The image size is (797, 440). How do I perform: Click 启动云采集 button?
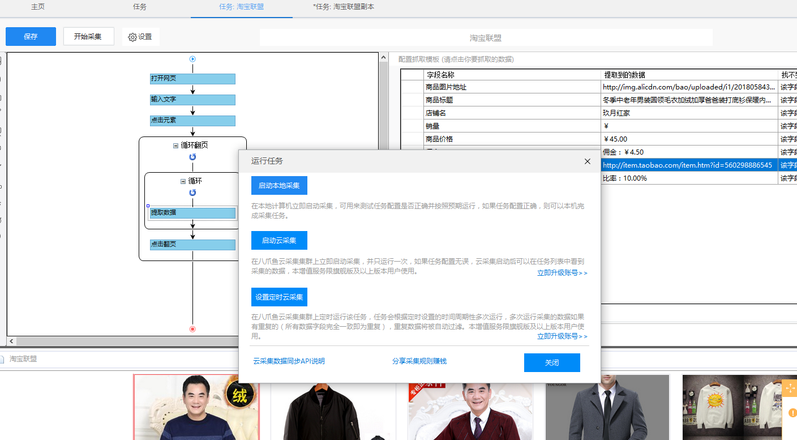tap(279, 240)
